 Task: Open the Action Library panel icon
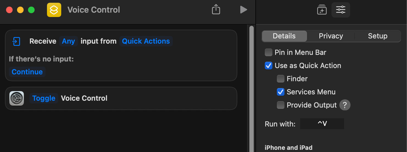pyautogui.click(x=322, y=10)
